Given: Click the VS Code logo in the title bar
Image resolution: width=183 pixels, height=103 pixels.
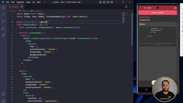Looking at the screenshot, I should (3, 2).
